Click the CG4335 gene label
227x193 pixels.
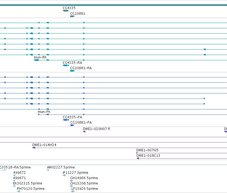pos(69,8)
